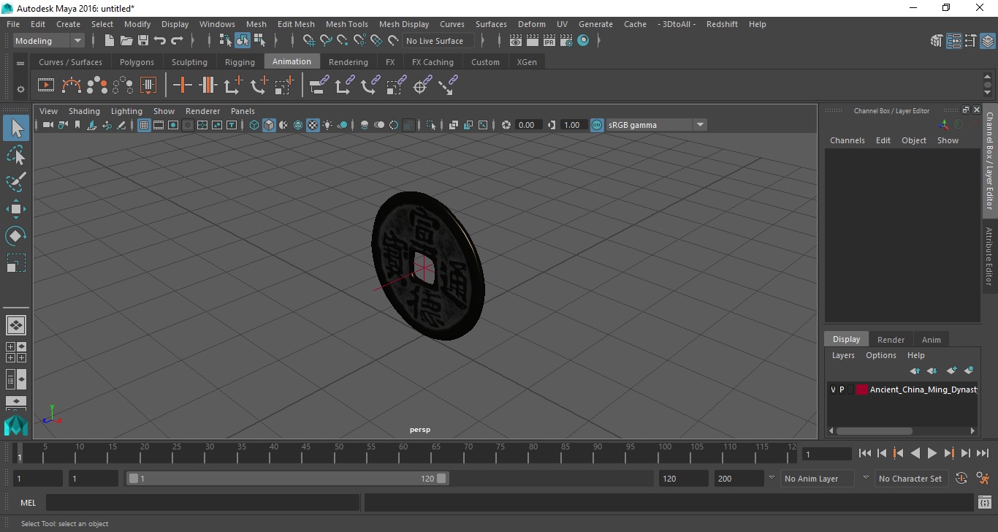The image size is (998, 532).
Task: Click Channels in the Channel Box
Action: coord(847,140)
